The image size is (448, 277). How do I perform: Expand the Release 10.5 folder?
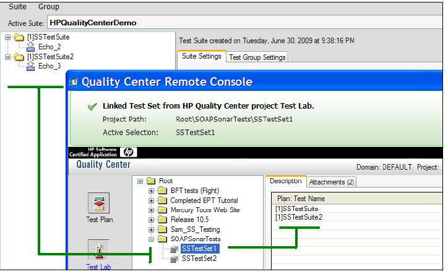tap(151, 220)
